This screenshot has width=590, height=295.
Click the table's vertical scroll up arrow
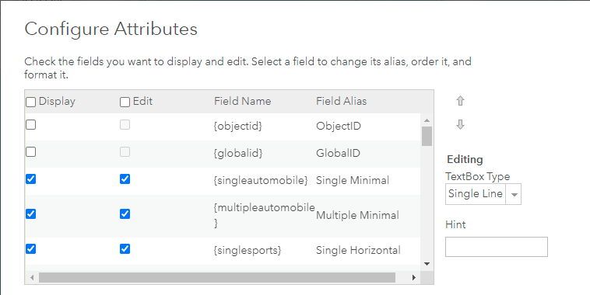427,120
